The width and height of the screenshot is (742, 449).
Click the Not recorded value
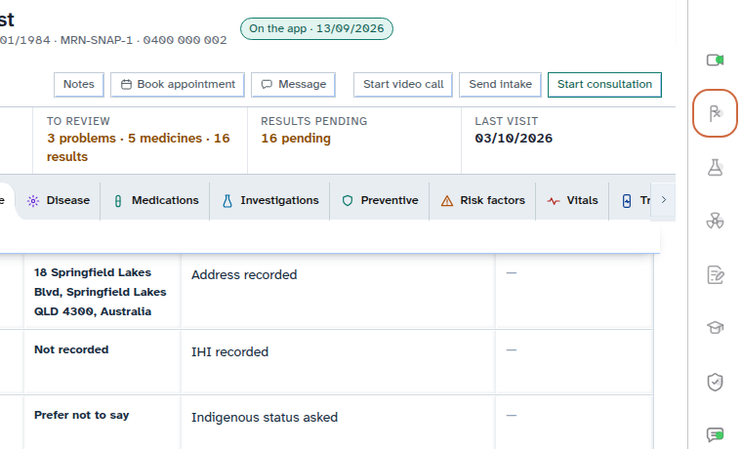71,349
